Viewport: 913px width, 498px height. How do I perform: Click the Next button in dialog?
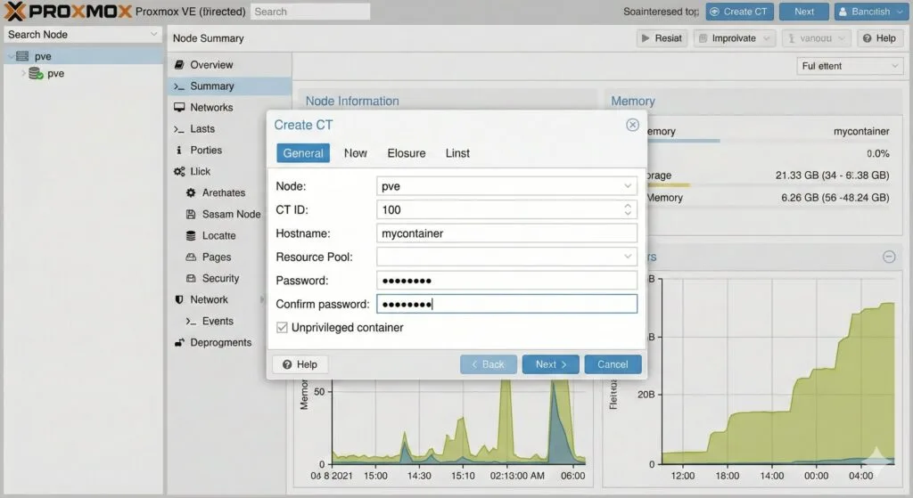pos(550,364)
